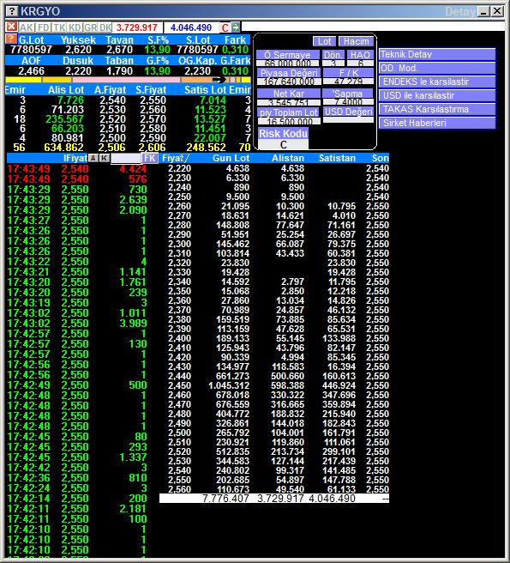The width and height of the screenshot is (510, 563).
Task: Click the green arrow icon beside C
Action: click(236, 27)
